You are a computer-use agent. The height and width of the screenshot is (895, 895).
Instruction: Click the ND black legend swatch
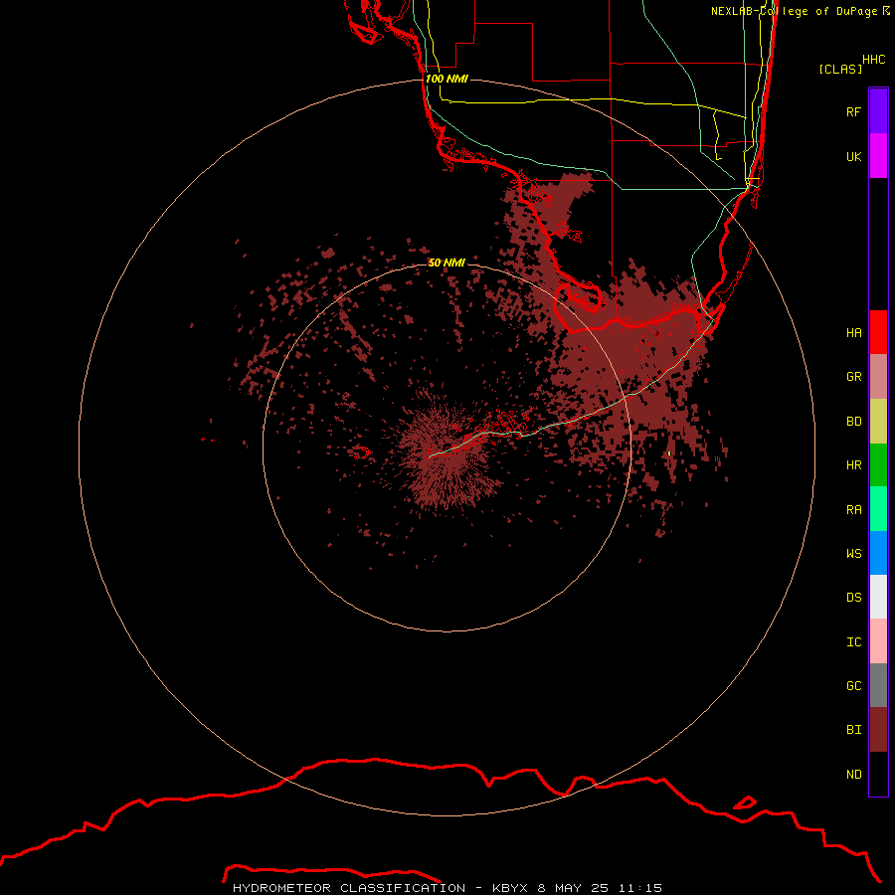coord(878,774)
